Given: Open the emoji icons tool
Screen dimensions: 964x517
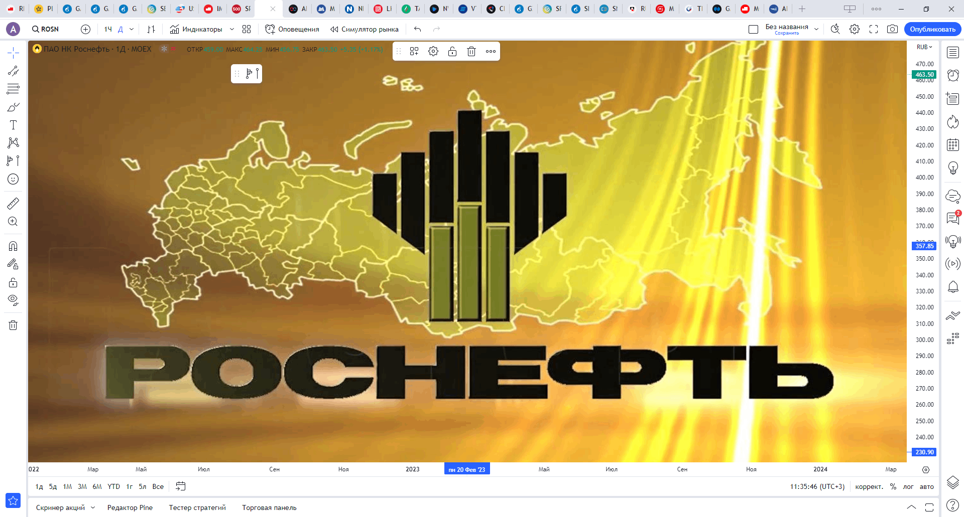Looking at the screenshot, I should 13,179.
